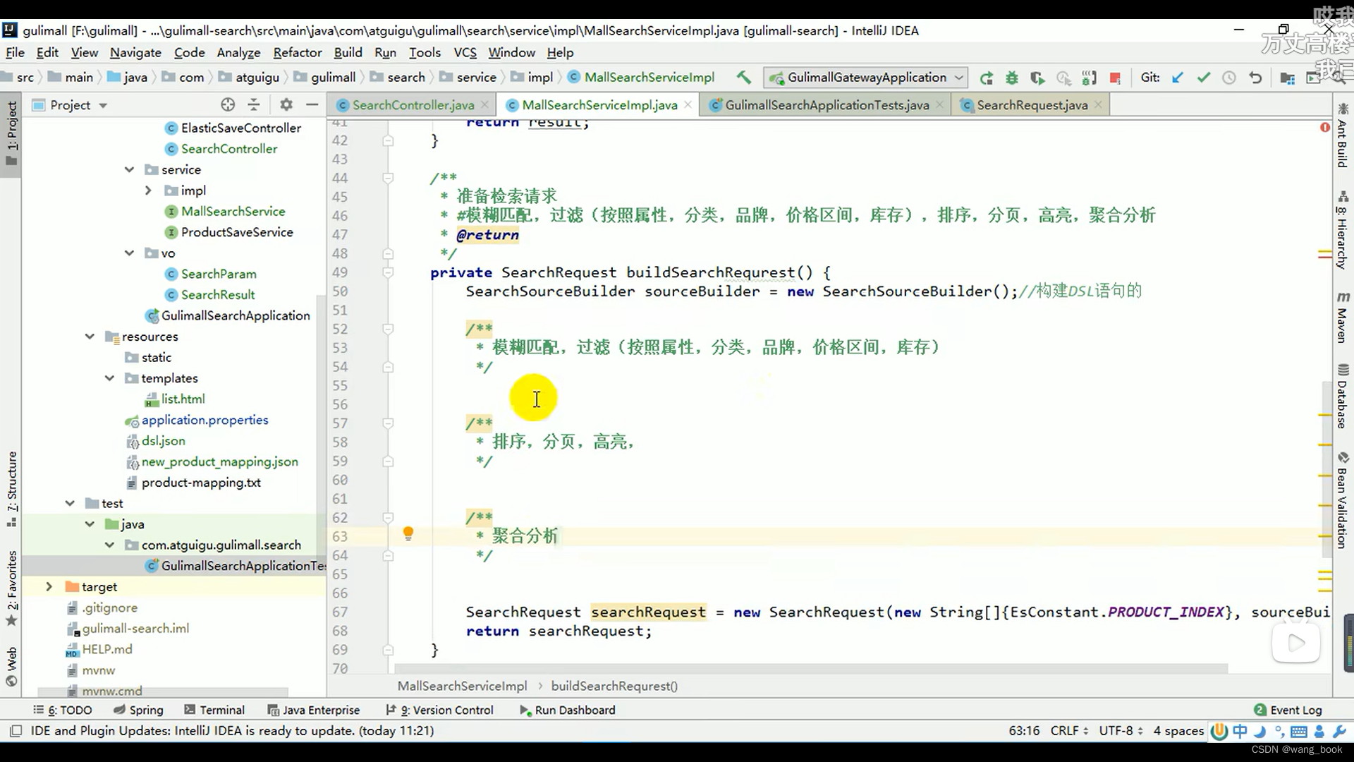Open the Terminal tool window
1354x762 pixels.
click(x=214, y=710)
